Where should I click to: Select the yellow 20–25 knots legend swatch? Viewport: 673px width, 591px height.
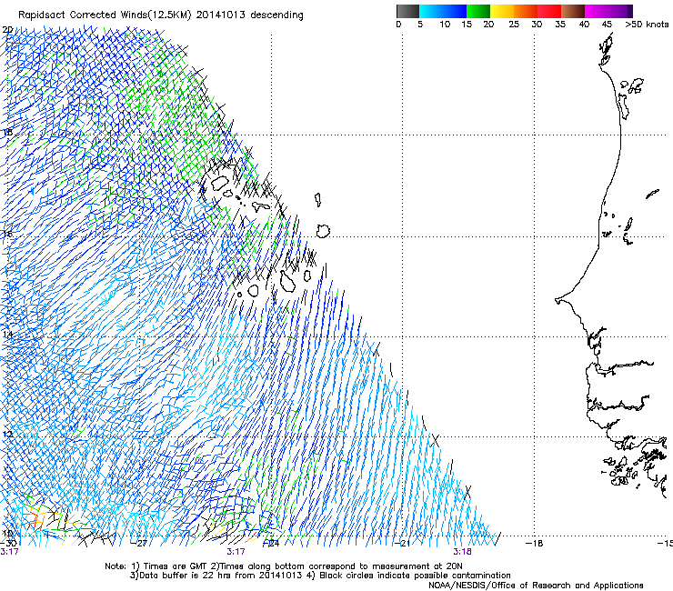pos(502,11)
